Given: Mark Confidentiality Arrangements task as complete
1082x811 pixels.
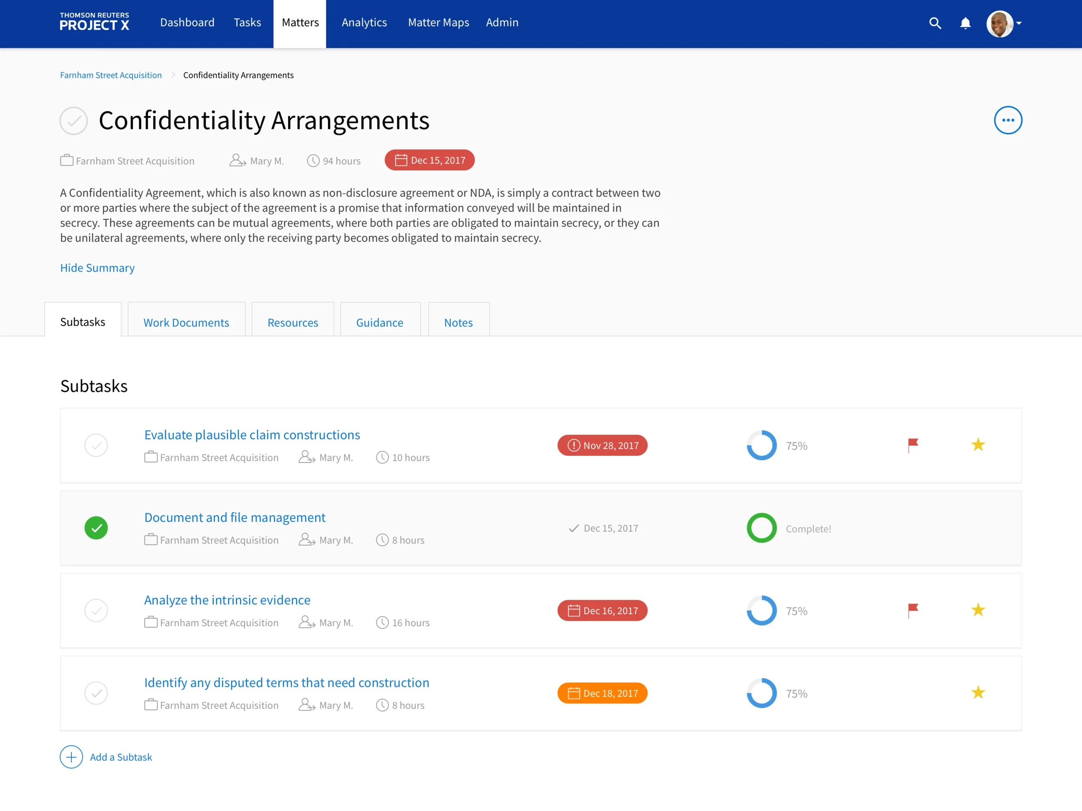Looking at the screenshot, I should pyautogui.click(x=74, y=121).
